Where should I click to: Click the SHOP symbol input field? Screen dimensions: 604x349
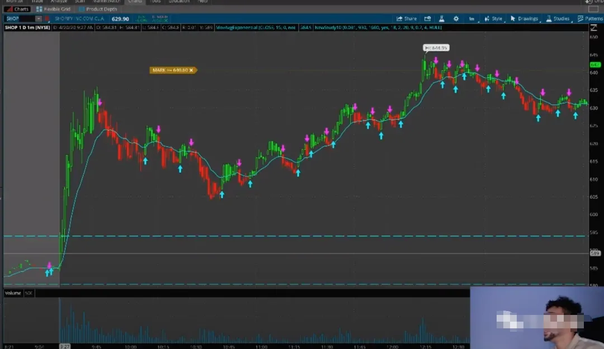[20, 18]
